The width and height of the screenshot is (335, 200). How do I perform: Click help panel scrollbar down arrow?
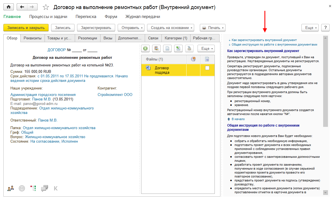pyautogui.click(x=325, y=192)
